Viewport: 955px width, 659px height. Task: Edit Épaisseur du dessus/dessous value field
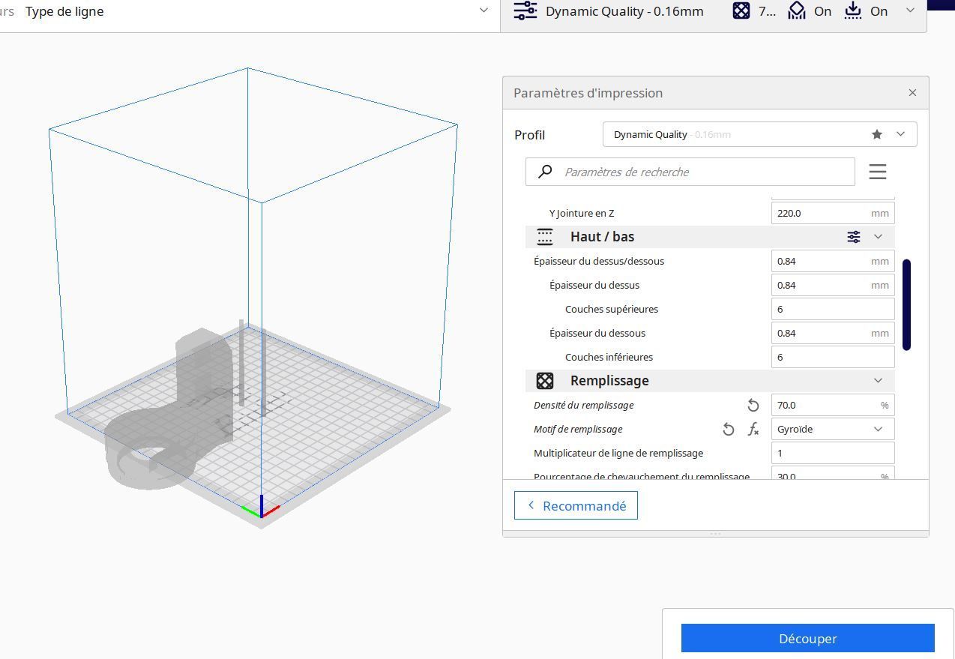pyautogui.click(x=833, y=261)
